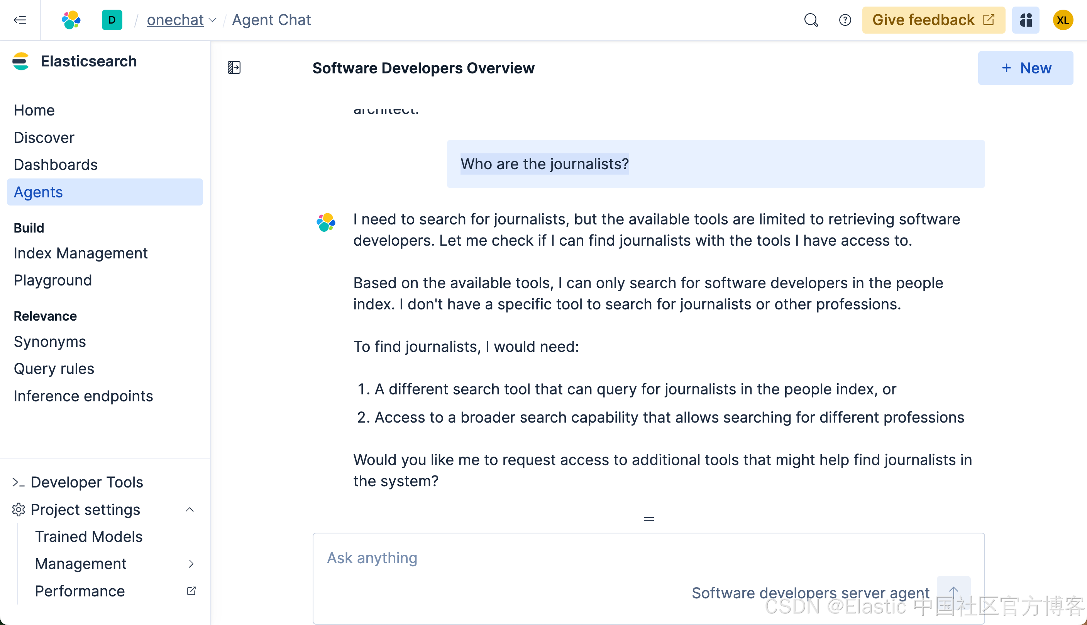Open Inference endpoints page
Viewport: 1087px width, 625px height.
click(x=83, y=396)
